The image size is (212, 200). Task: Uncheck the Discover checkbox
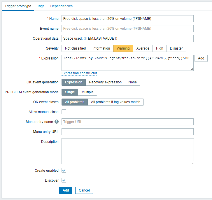click(x=64, y=180)
